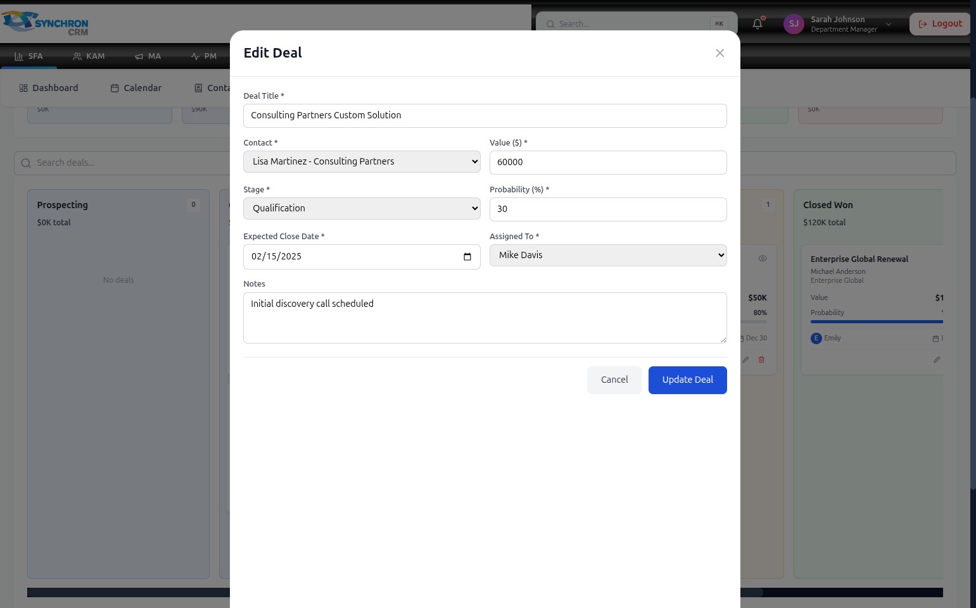Click the Enterprise Global Renewal probability bar

(877, 321)
